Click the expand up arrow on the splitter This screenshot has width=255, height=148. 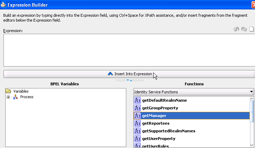click(x=131, y=80)
